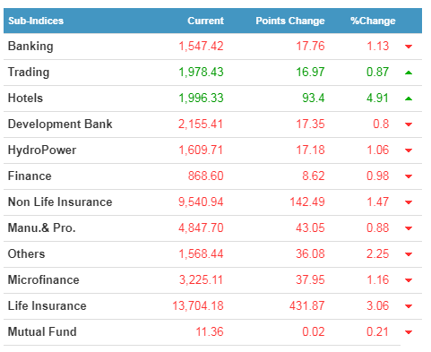
Task: Select the Points Change column header
Action: point(290,21)
